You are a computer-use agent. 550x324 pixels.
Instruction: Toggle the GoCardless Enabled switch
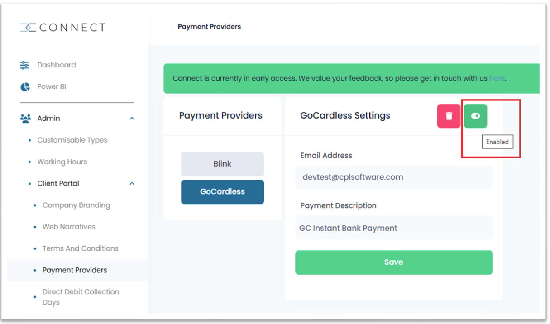click(475, 116)
